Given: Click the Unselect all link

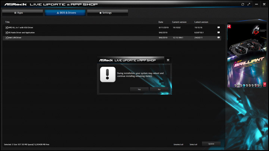Looking at the screenshot, I should tap(179, 145).
